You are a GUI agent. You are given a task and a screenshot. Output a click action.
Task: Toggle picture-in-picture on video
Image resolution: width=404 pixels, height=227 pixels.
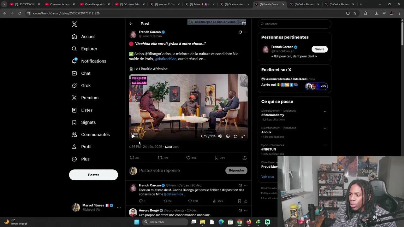tap(235, 136)
